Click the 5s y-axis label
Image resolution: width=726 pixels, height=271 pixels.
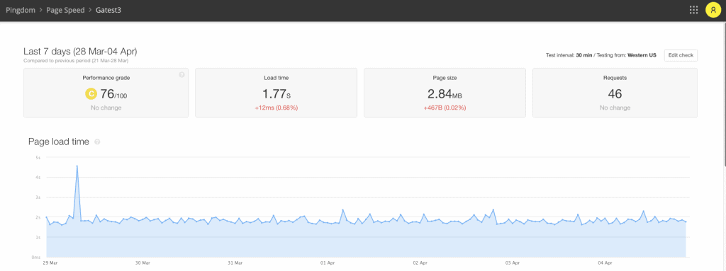[x=39, y=158]
